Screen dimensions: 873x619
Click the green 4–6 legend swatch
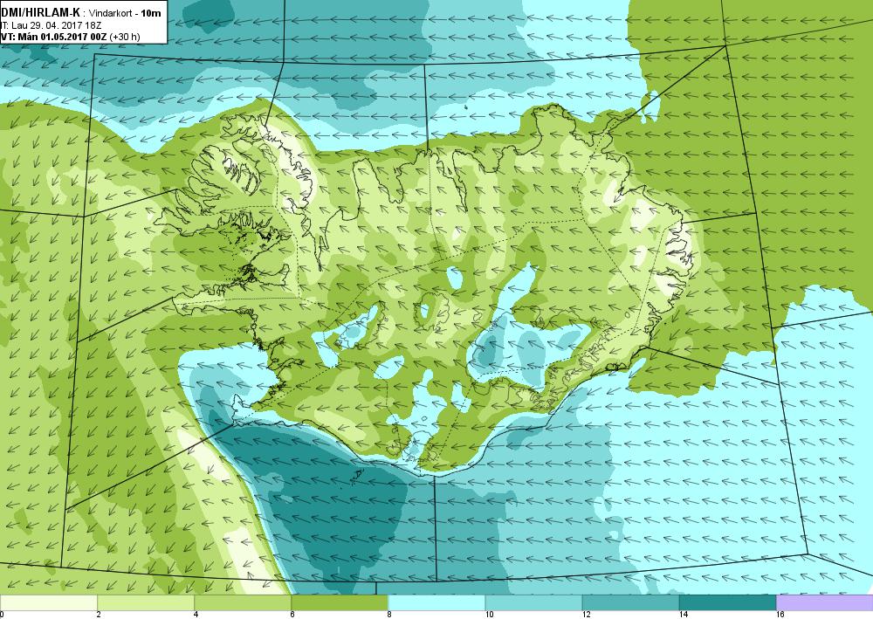pyautogui.click(x=242, y=602)
